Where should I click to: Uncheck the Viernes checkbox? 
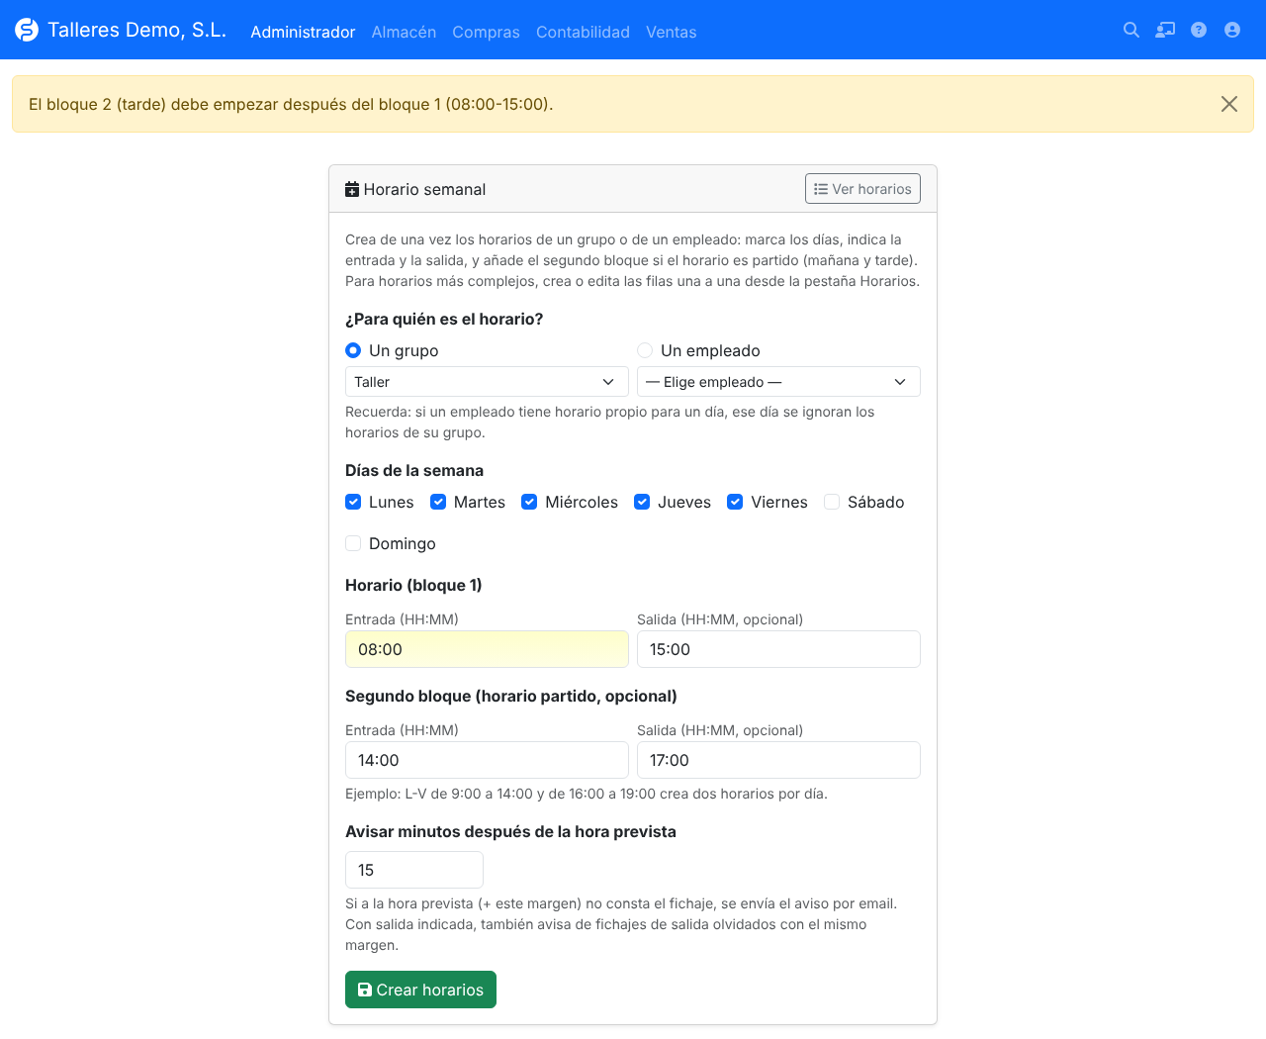tap(735, 502)
